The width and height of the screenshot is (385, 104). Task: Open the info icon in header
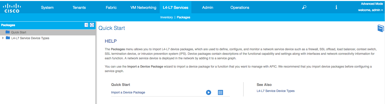pos(336,7)
